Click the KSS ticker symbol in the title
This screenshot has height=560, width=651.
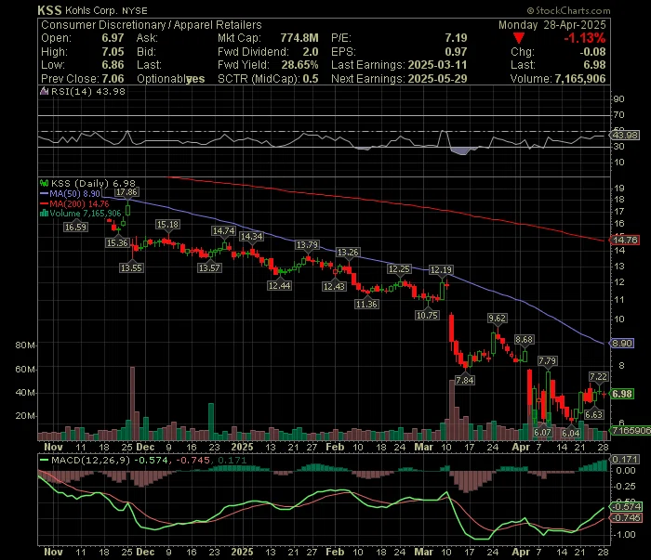click(x=49, y=10)
